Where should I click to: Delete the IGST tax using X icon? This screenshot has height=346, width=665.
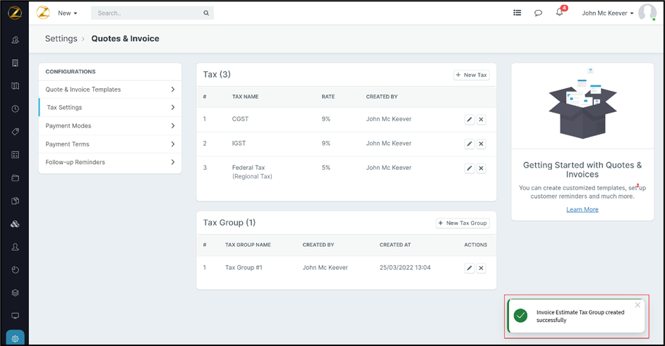pyautogui.click(x=481, y=144)
